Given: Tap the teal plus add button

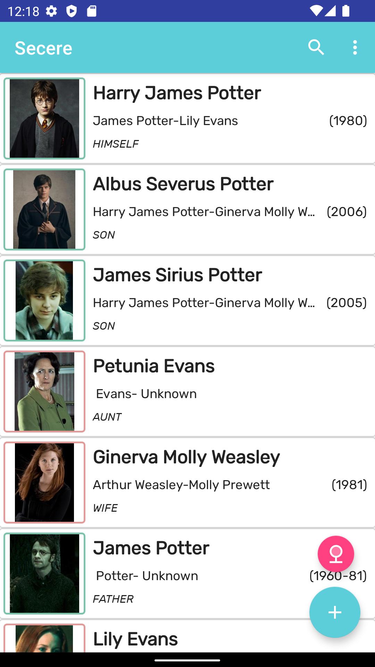Looking at the screenshot, I should [335, 612].
